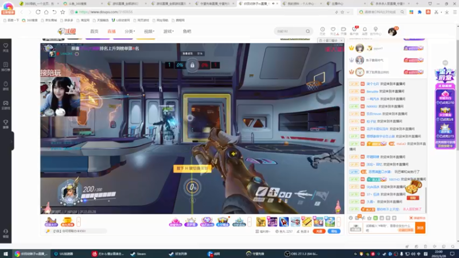Open the pink gem activity icon below video
This screenshot has width=459, height=258.
tap(176, 222)
